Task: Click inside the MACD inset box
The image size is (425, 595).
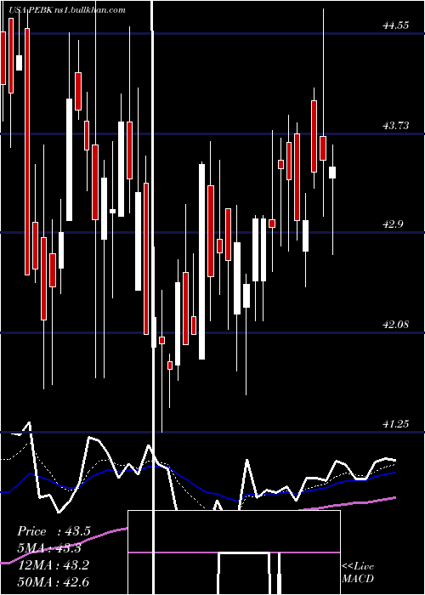Action: [x=234, y=552]
